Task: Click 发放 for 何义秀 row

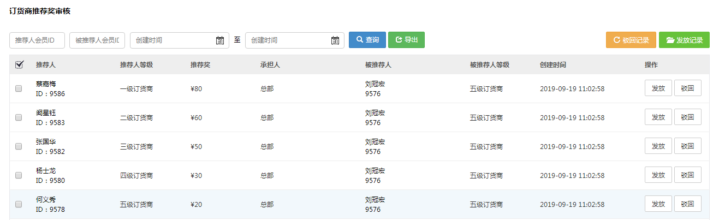Action: tap(658, 204)
